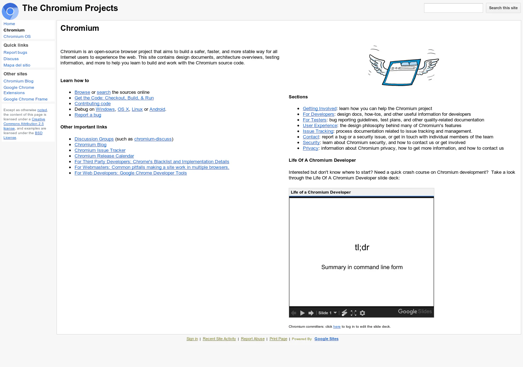Click the winged browser illustration
The image size is (523, 367).
point(404,65)
